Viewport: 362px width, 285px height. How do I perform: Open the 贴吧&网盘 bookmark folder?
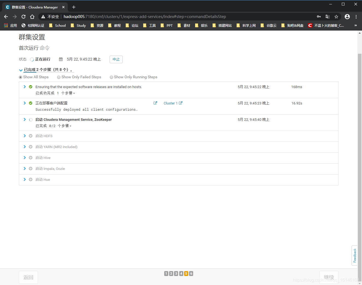[x=292, y=25]
